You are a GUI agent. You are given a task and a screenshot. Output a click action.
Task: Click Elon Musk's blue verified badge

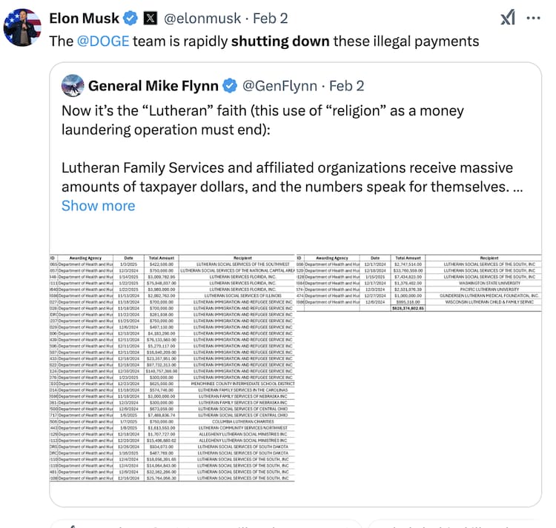[x=130, y=19]
